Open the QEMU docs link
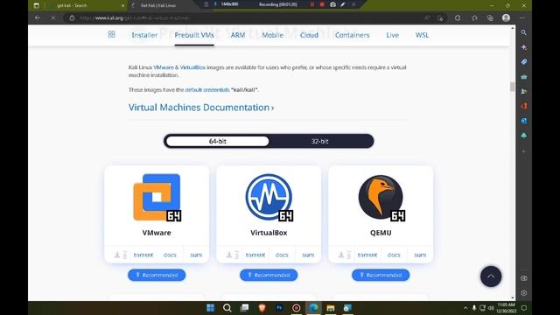The height and width of the screenshot is (315, 560). [394, 255]
